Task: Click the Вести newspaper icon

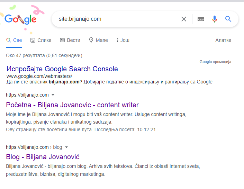Action: pos(62,40)
